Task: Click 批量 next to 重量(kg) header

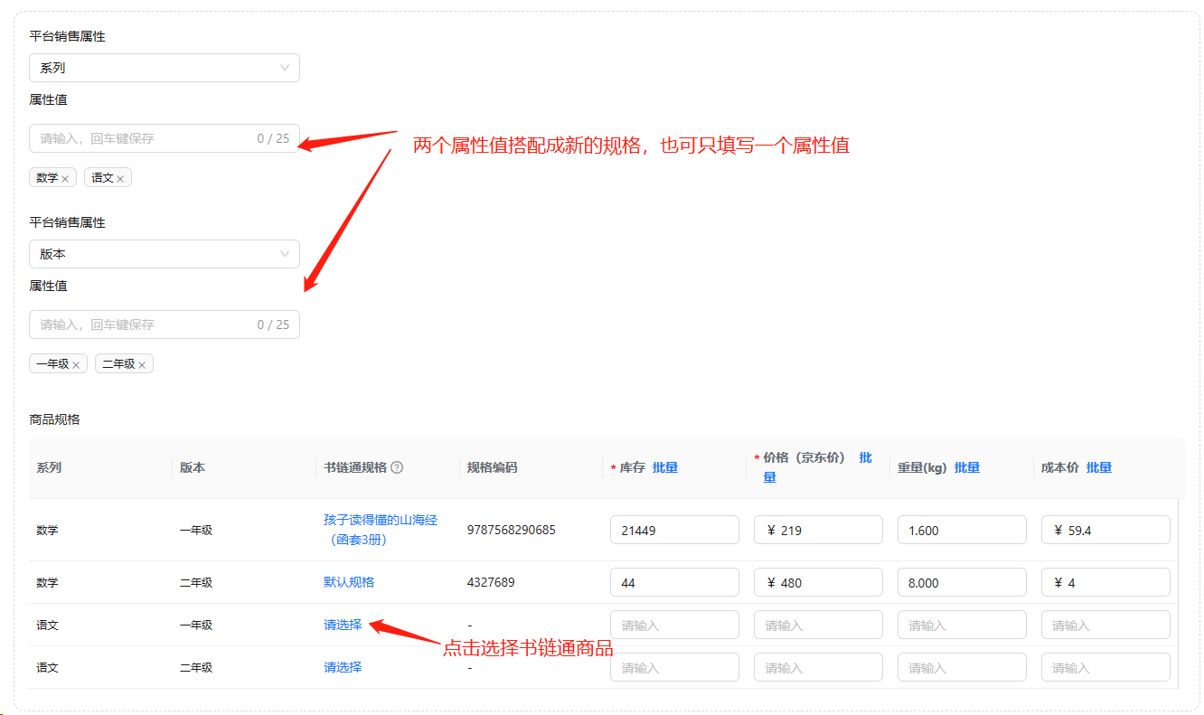Action: point(967,467)
